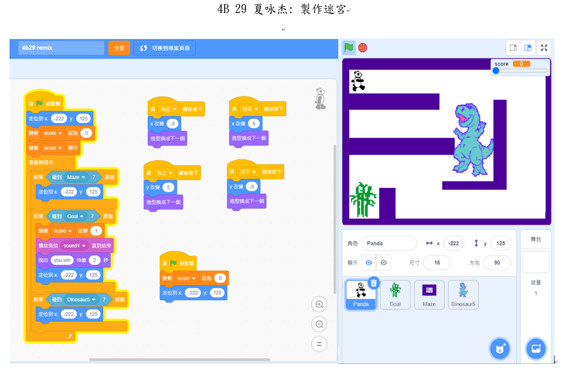The image size is (564, 368).
Task: Open the 向右 key dropdown
Action: (250, 108)
